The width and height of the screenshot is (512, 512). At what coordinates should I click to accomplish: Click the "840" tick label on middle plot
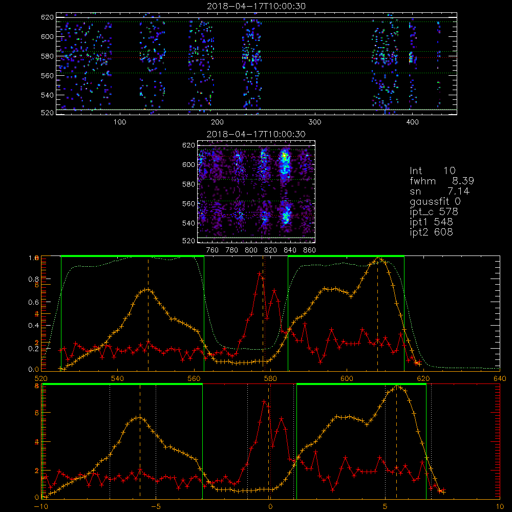click(x=290, y=250)
